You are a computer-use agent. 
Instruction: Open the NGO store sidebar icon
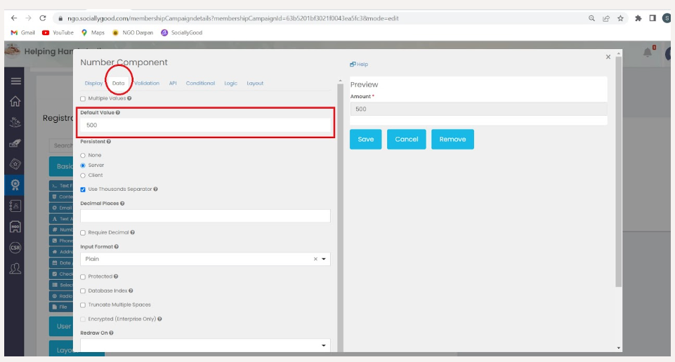point(15,227)
